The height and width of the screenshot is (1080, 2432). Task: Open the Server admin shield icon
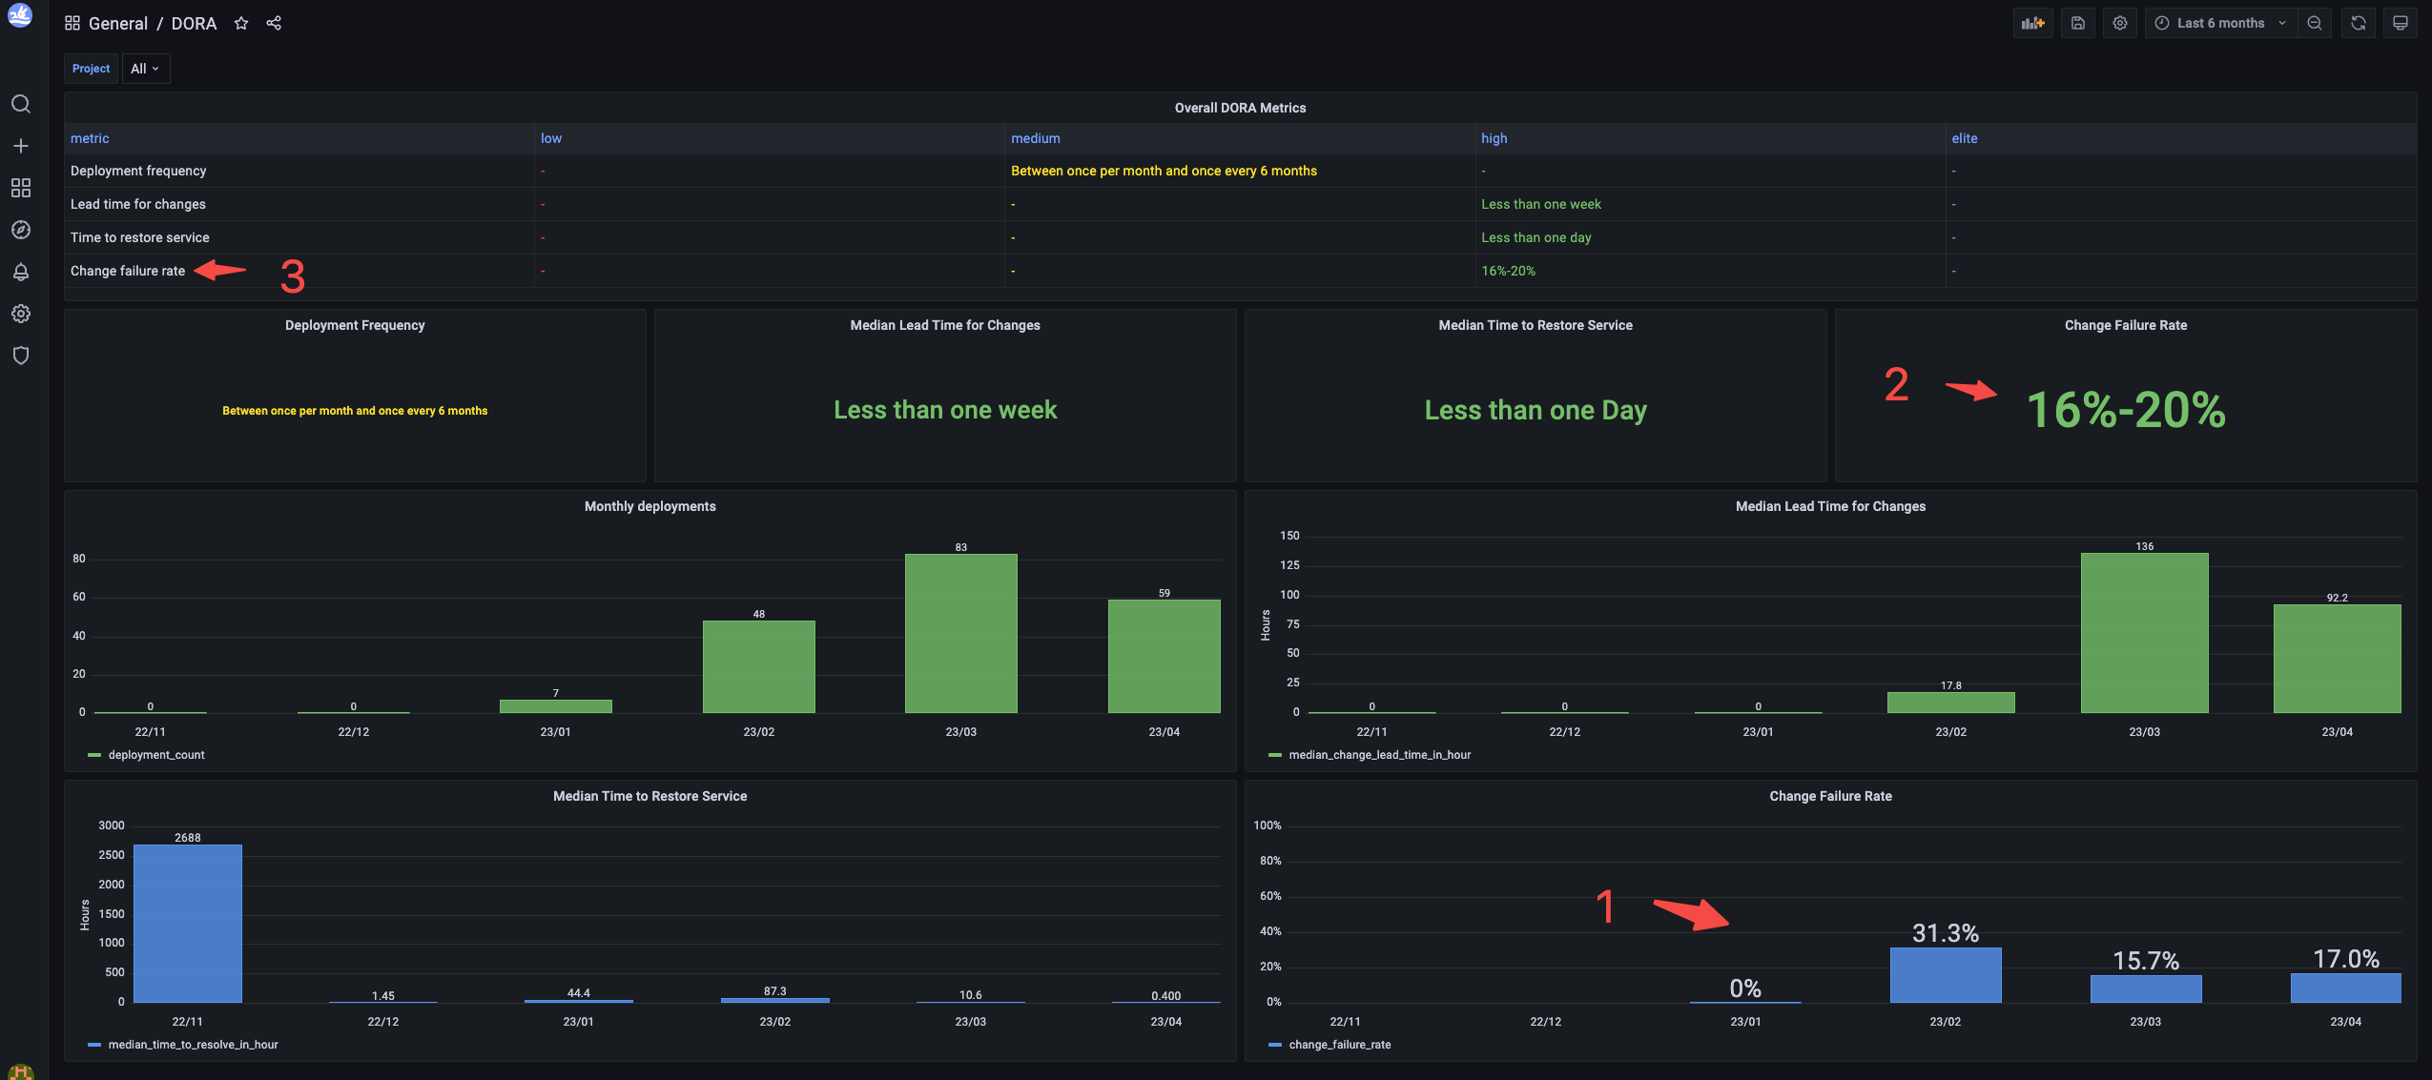pyautogui.click(x=21, y=356)
